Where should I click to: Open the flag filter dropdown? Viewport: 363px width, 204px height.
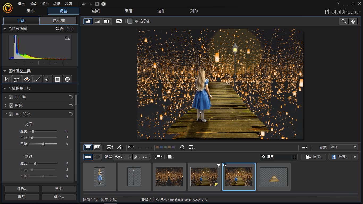point(119,157)
